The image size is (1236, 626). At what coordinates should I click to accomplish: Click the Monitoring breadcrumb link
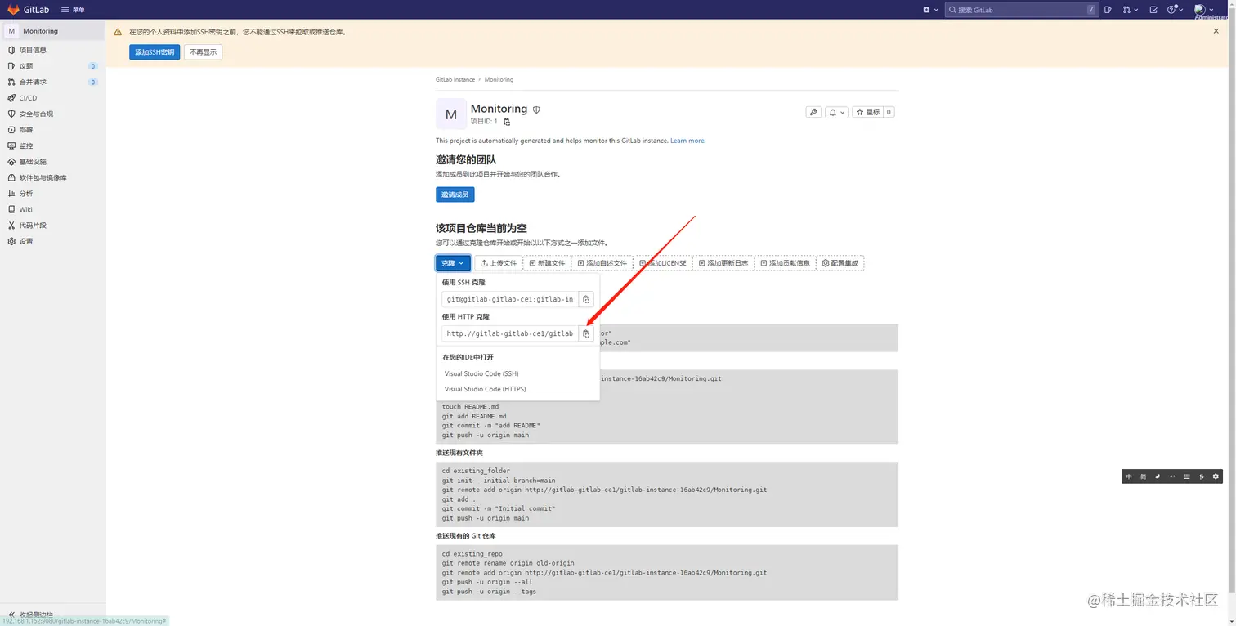pos(499,80)
